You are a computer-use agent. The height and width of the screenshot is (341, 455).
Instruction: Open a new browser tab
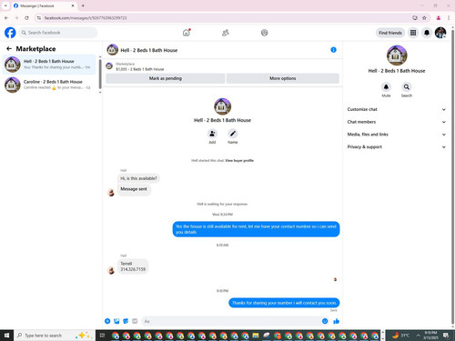pyautogui.click(x=83, y=5)
